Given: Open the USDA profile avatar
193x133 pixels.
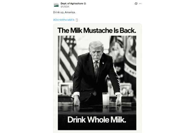Looking at the screenshot, I should pyautogui.click(x=56, y=5).
